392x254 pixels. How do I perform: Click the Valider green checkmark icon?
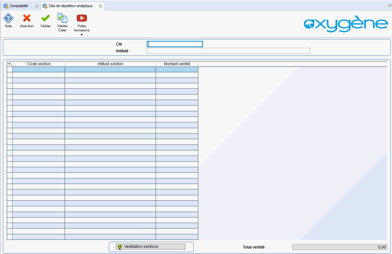click(x=46, y=18)
